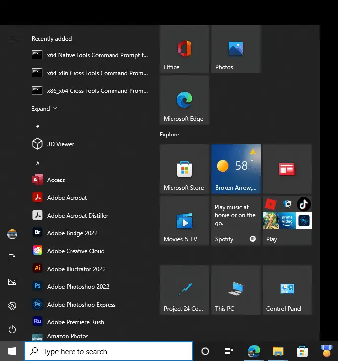Open the red News tile
This screenshot has width=338, height=361.
[x=287, y=169]
